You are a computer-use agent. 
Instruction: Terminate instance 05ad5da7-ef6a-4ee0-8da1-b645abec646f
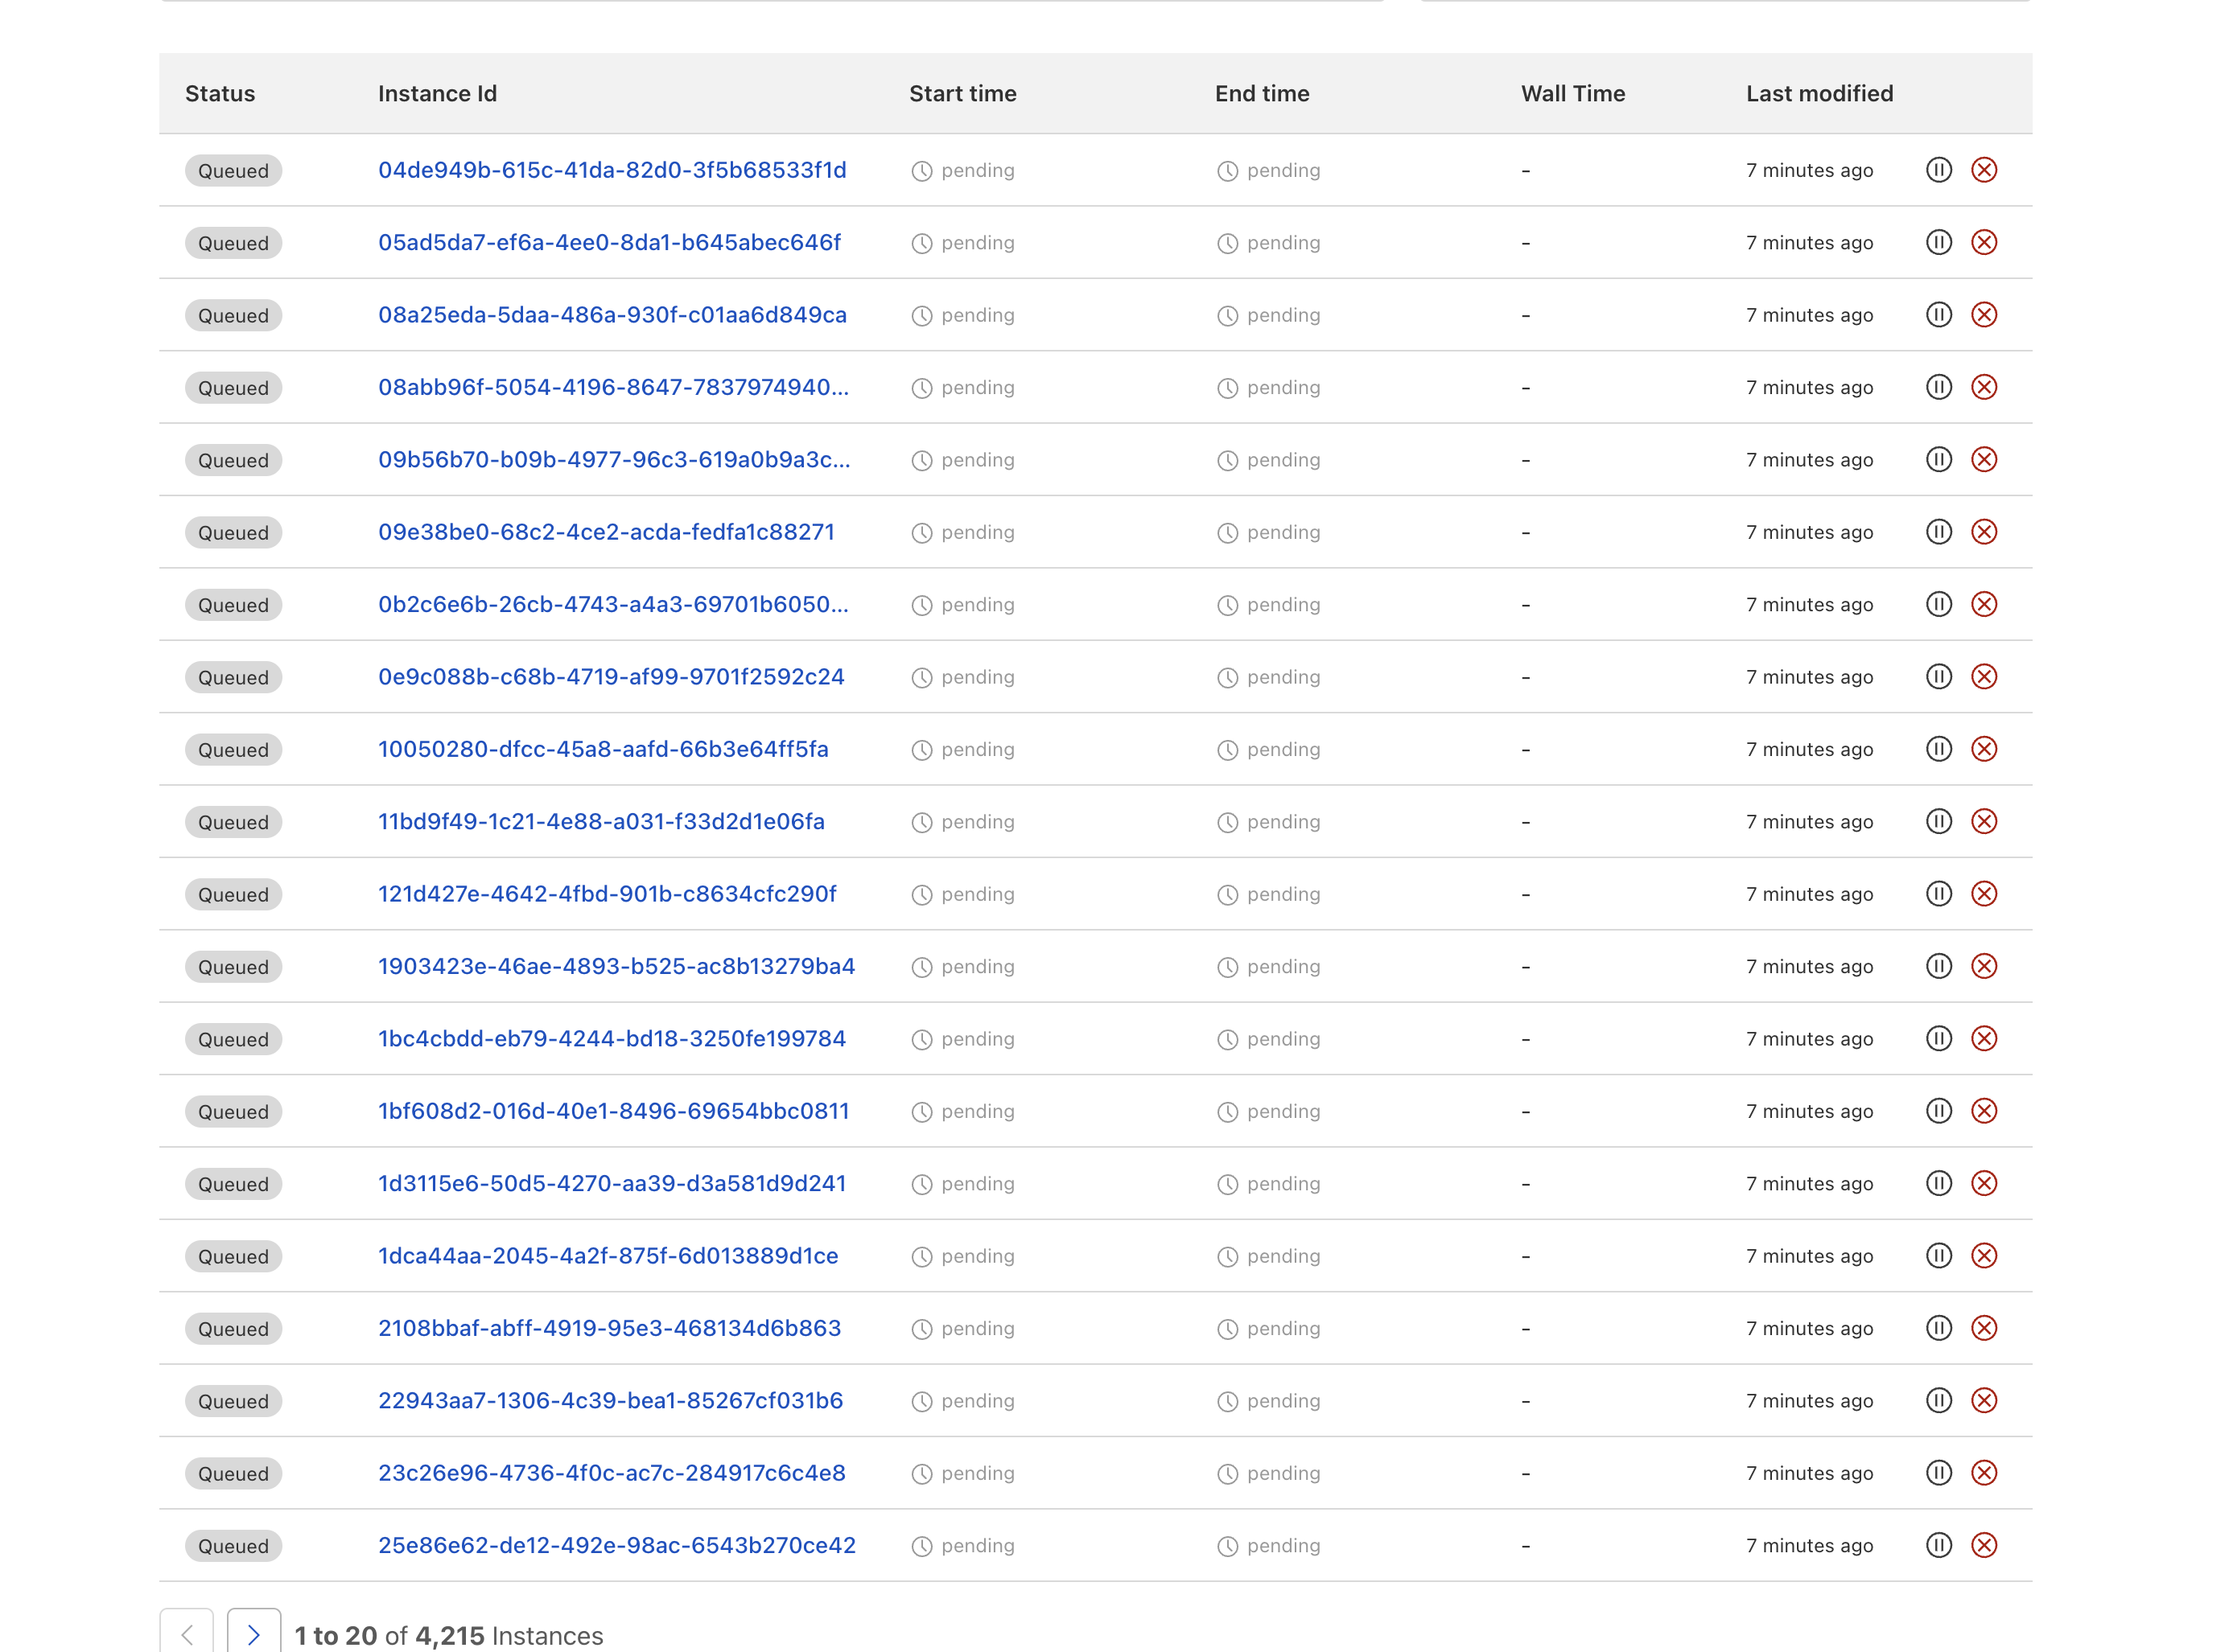[1983, 242]
